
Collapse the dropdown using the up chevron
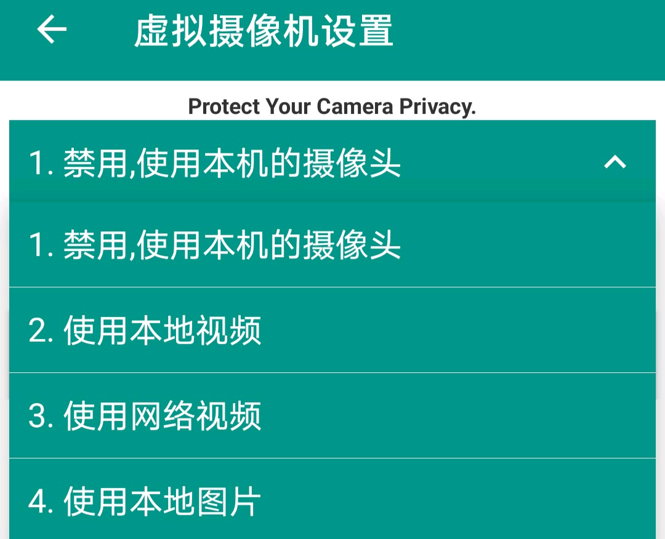[x=615, y=162]
